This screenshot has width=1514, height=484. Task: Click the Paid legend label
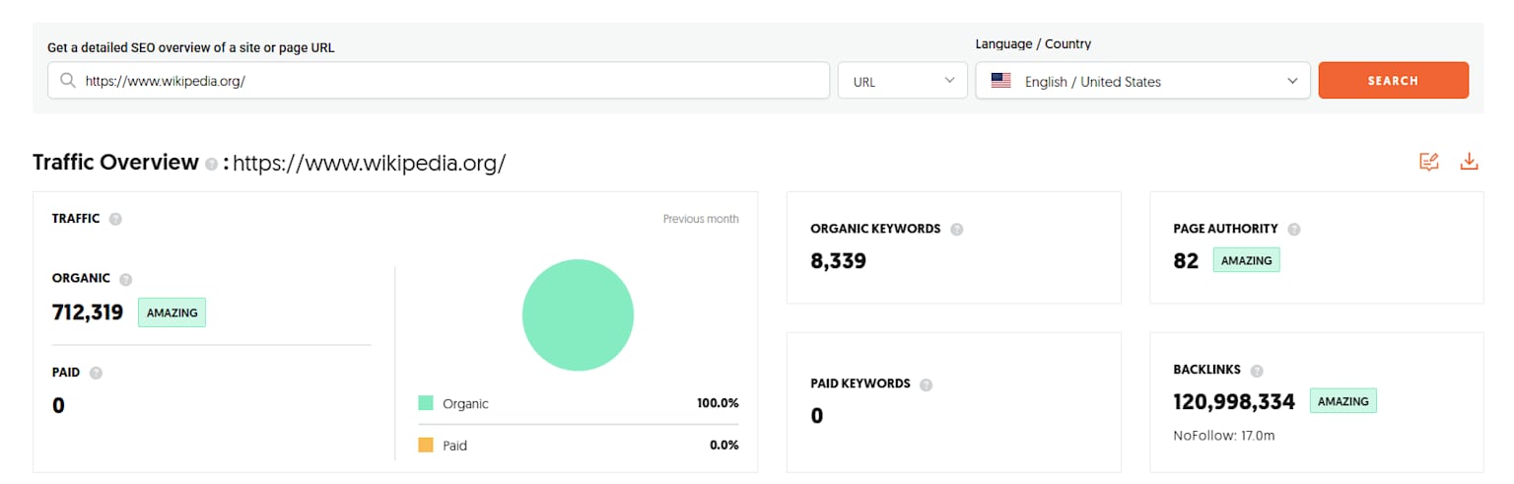454,445
